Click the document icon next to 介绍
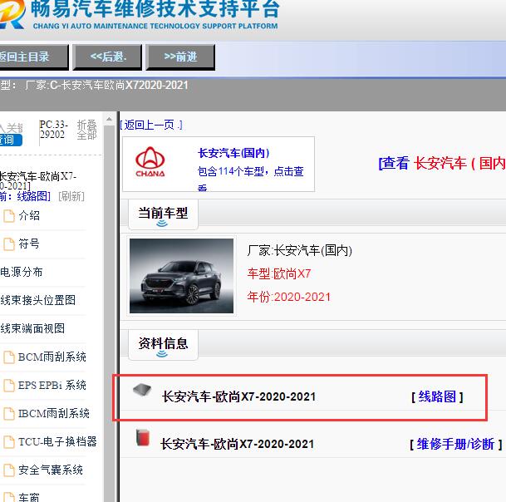506x502 pixels. (9, 216)
